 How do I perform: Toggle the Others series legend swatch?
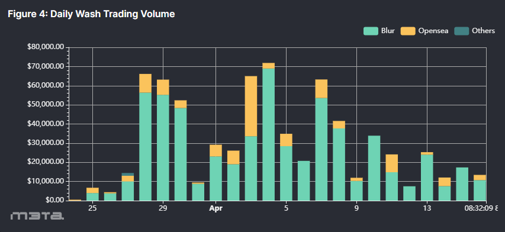pos(461,31)
